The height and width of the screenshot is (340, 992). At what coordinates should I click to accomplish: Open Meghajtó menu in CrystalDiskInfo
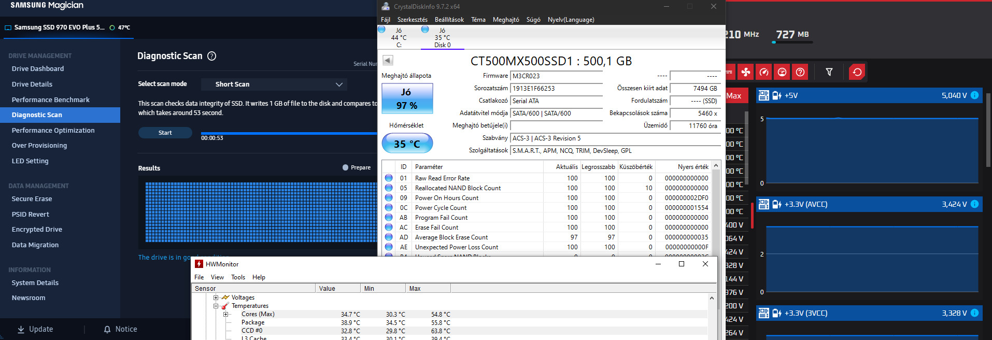(506, 20)
